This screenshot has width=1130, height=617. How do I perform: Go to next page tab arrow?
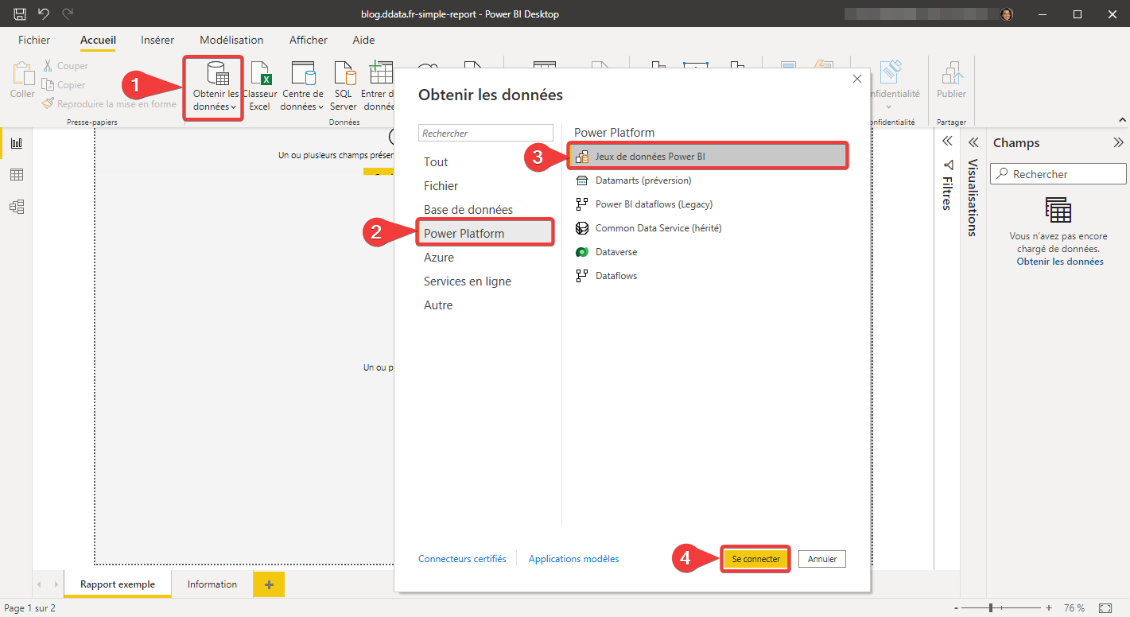click(x=56, y=584)
